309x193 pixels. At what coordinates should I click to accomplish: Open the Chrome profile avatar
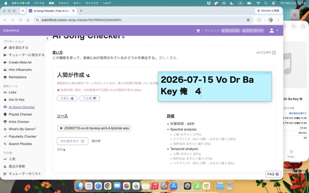(x=271, y=20)
